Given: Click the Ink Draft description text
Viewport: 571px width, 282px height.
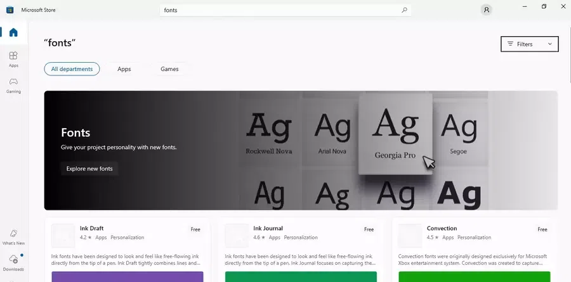Looking at the screenshot, I should (x=126, y=260).
